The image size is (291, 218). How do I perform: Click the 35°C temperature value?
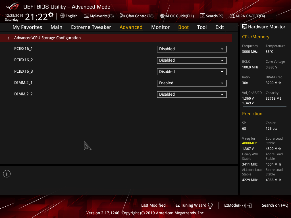tap(269, 52)
